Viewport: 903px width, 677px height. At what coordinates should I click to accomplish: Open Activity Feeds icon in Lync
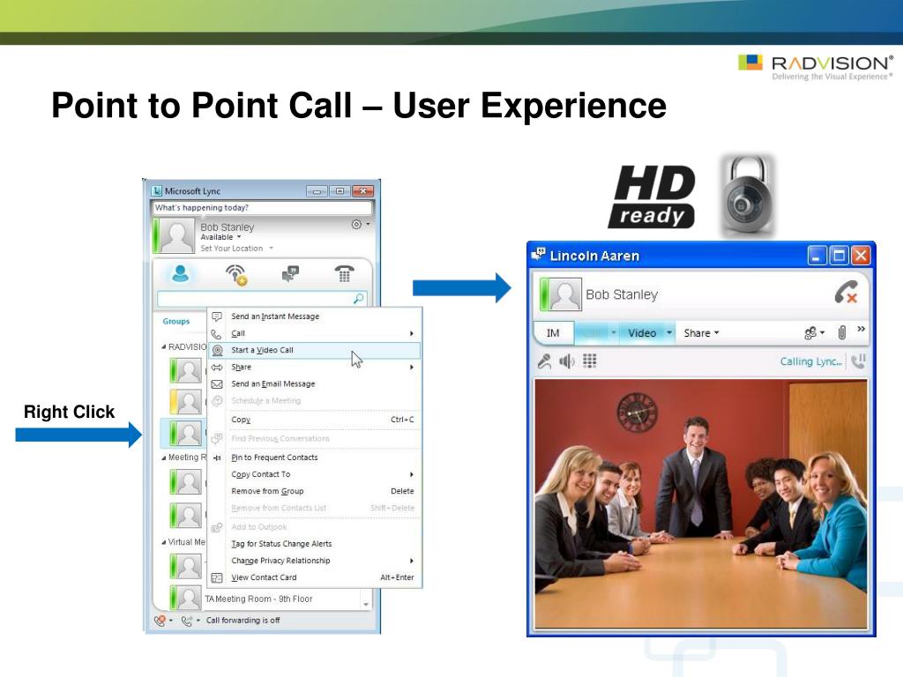click(236, 275)
